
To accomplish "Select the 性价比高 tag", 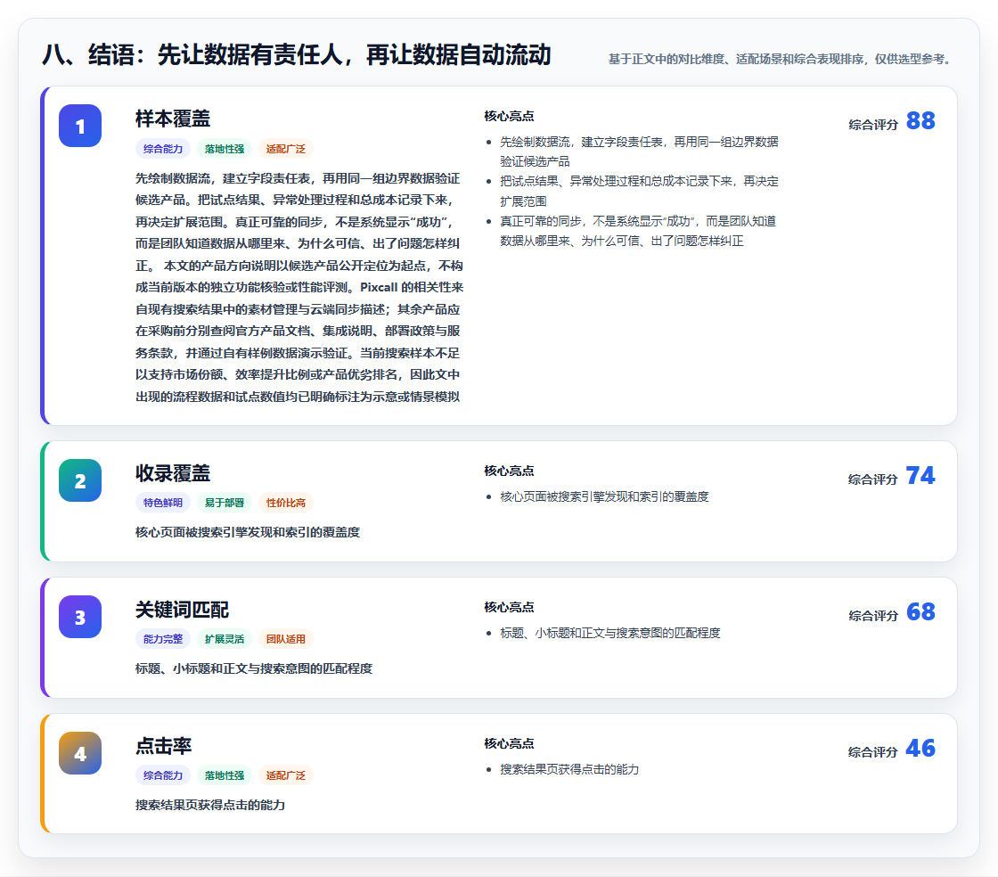I will [x=286, y=503].
